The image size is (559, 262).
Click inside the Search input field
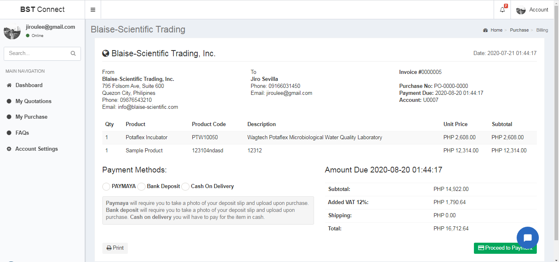coord(37,53)
